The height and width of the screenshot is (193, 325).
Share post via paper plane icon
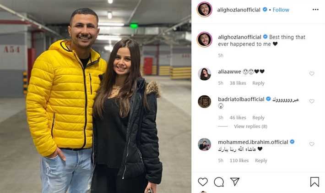pyautogui.click(x=235, y=182)
